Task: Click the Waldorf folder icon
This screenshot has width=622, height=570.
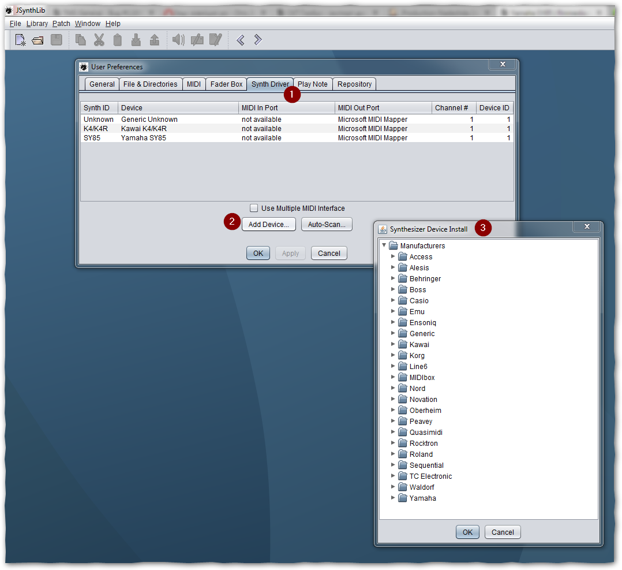Action: 403,487
